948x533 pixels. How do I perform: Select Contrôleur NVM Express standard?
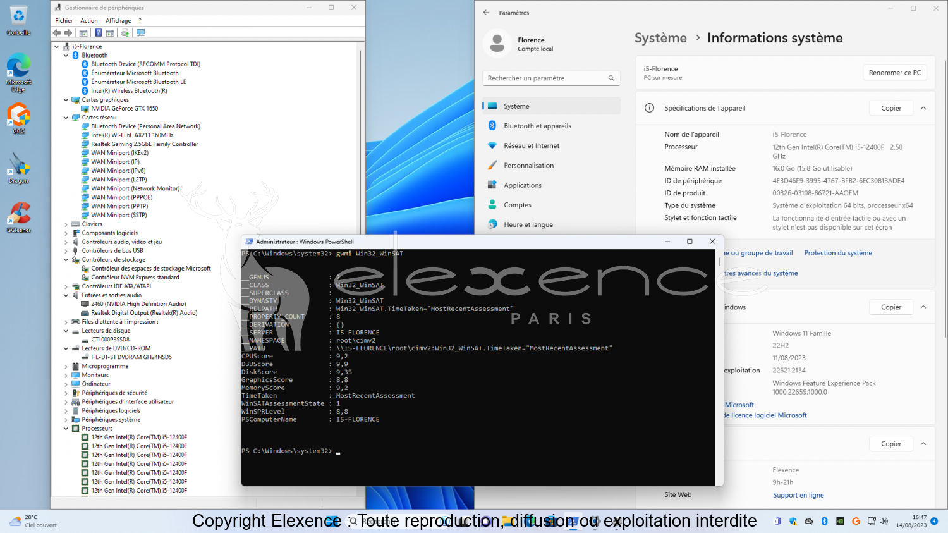point(135,278)
